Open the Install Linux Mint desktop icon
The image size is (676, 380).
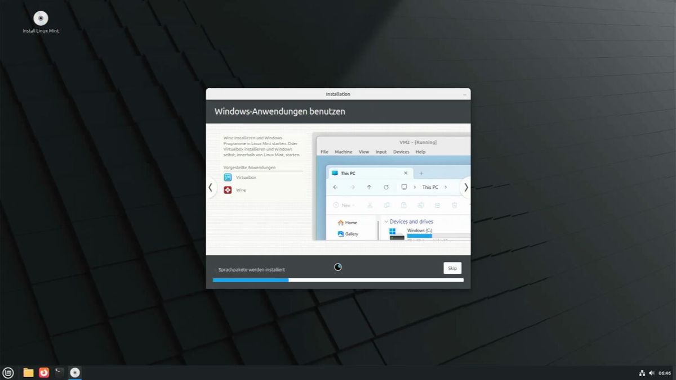click(x=41, y=22)
